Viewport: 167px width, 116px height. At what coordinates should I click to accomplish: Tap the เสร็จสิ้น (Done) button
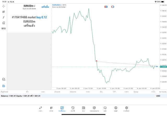[x=45, y=6]
